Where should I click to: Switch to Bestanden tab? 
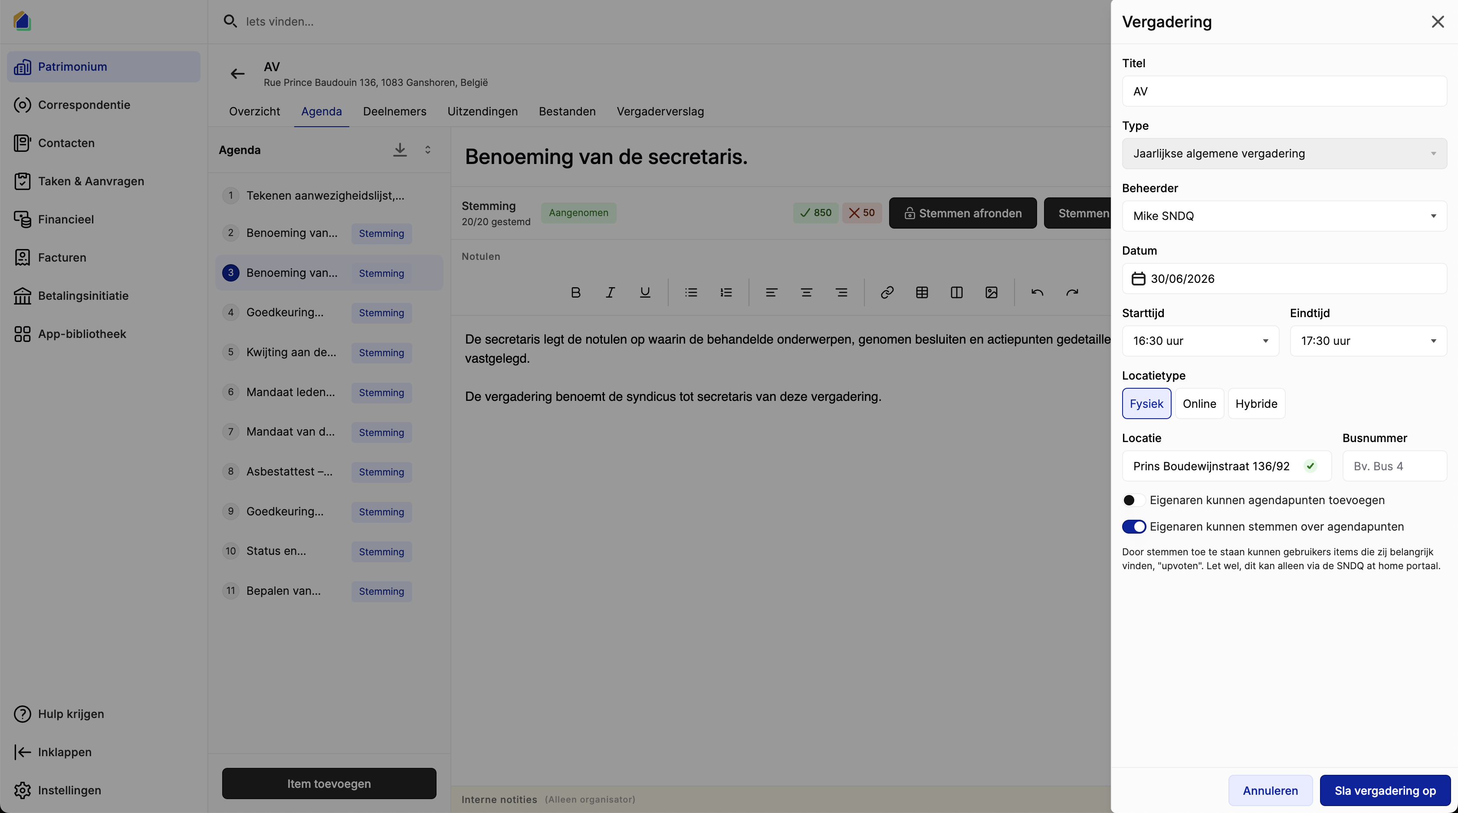(x=567, y=111)
